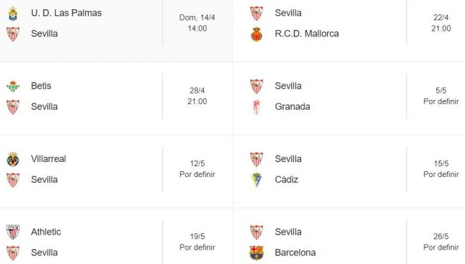Click the U. D. Las Palmas crest
The image size is (465, 264).
13,14
